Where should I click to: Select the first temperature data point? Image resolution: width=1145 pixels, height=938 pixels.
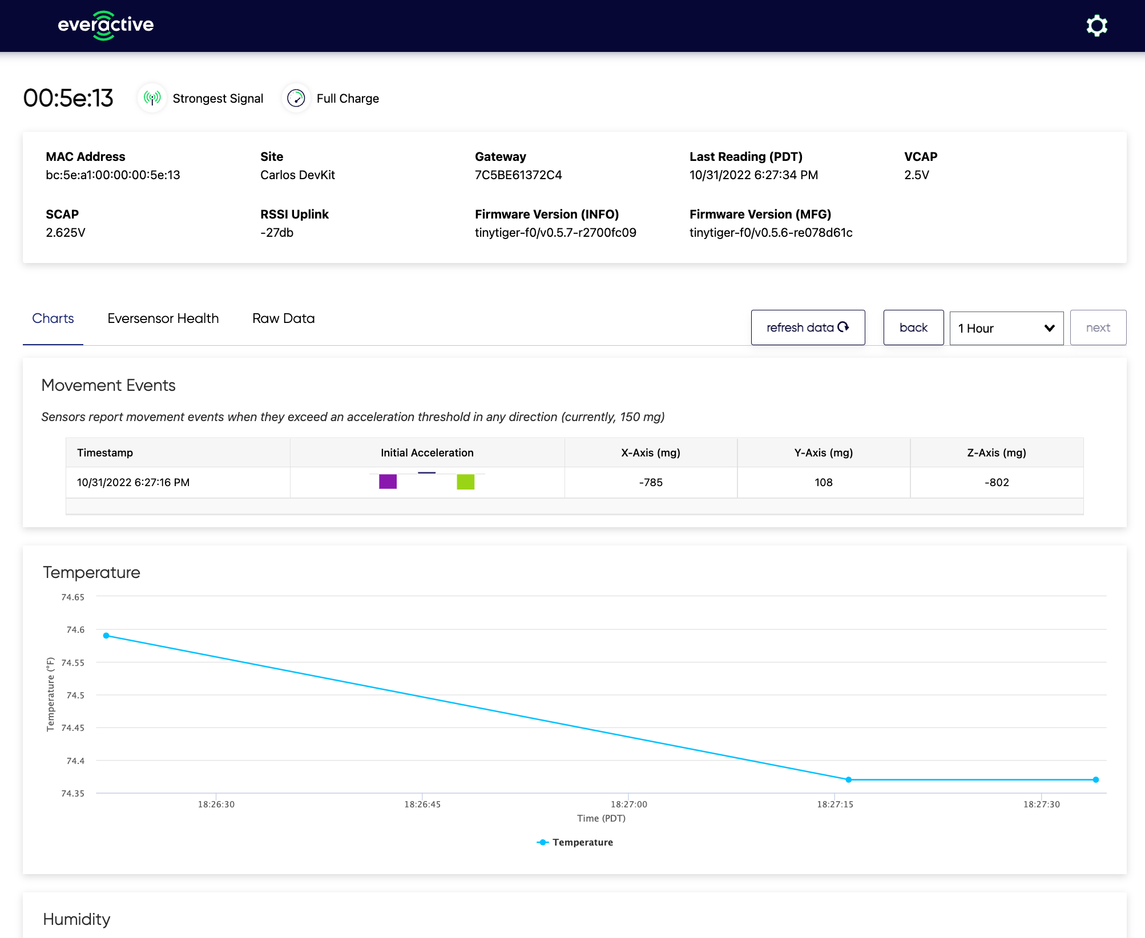click(106, 636)
